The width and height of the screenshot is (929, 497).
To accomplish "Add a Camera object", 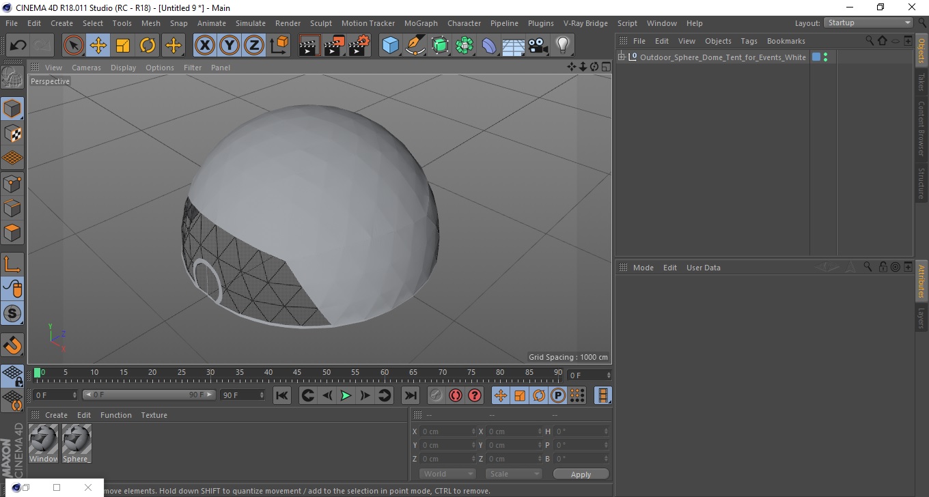I will [x=538, y=46].
